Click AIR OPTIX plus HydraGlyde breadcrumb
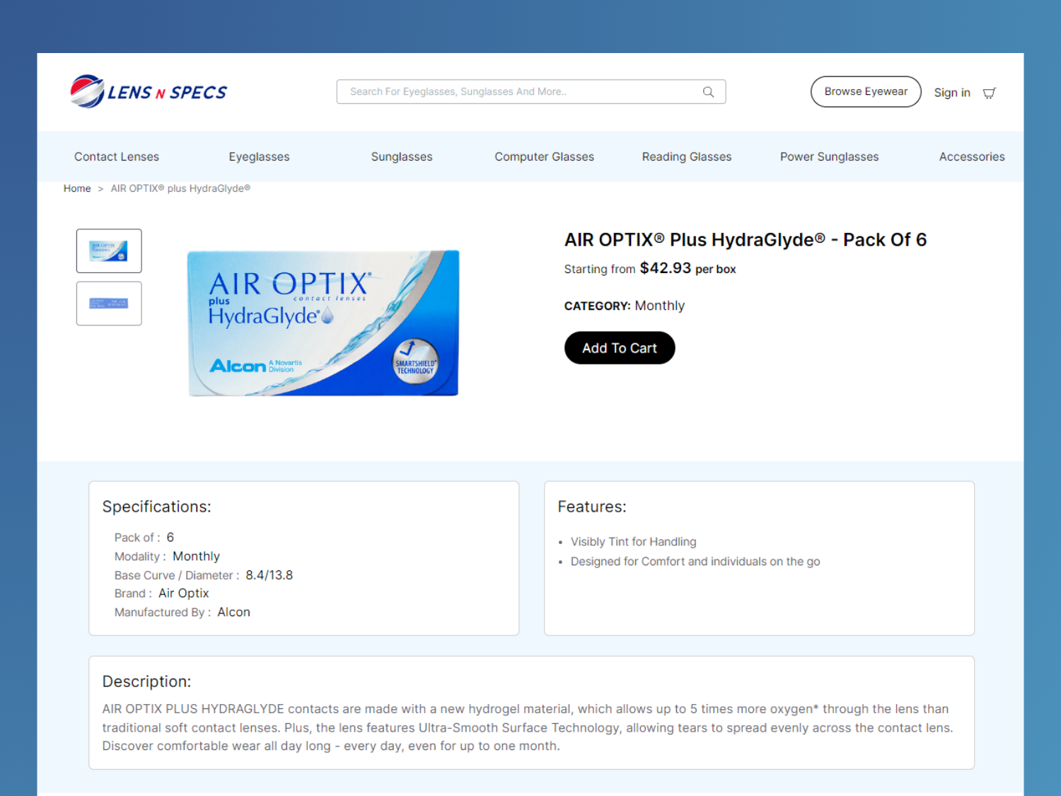 [180, 189]
